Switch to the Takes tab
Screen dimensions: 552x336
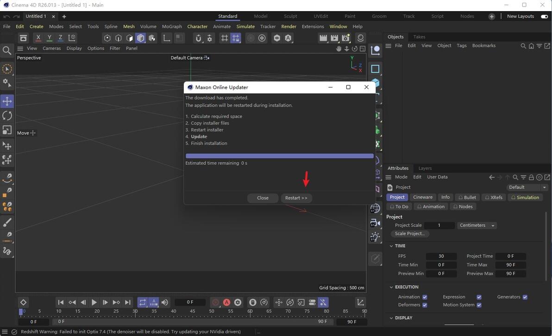point(419,37)
